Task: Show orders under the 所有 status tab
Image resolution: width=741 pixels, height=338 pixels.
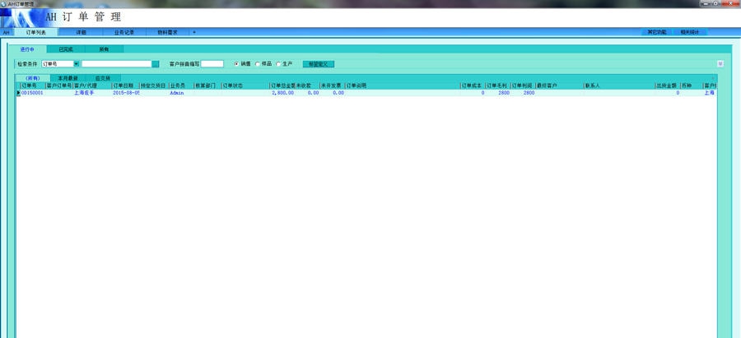Action: 104,49
